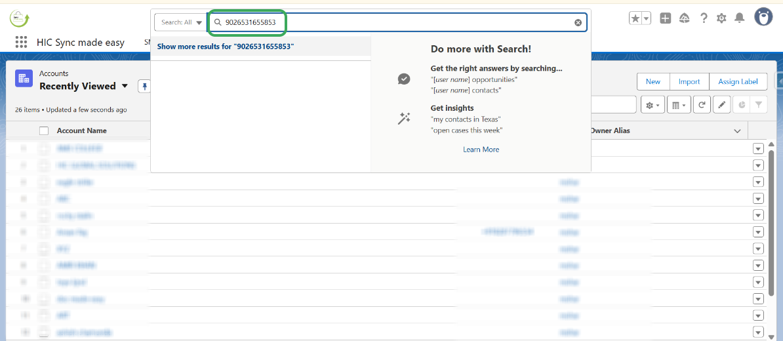
Task: Open the Salesforce Help question mark
Action: (704, 18)
